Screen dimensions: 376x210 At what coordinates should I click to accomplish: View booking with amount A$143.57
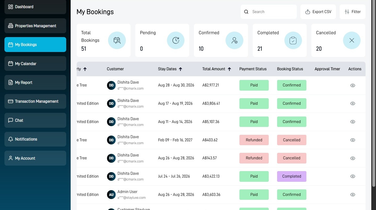click(353, 158)
